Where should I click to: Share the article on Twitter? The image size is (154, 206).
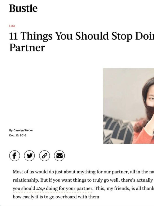tap(29, 156)
